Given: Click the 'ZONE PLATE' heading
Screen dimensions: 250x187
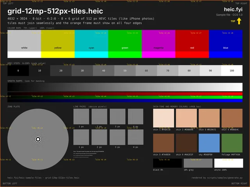Looking at the screenshot, I should point(14,106).
